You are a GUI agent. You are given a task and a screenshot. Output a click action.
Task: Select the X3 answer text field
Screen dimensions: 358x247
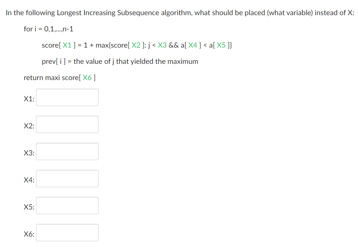coord(67,151)
